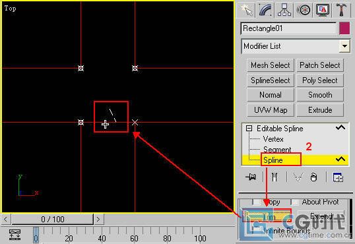The height and width of the screenshot is (244, 355).
Task: Switch to the Modify panel tab
Action: 265,10
